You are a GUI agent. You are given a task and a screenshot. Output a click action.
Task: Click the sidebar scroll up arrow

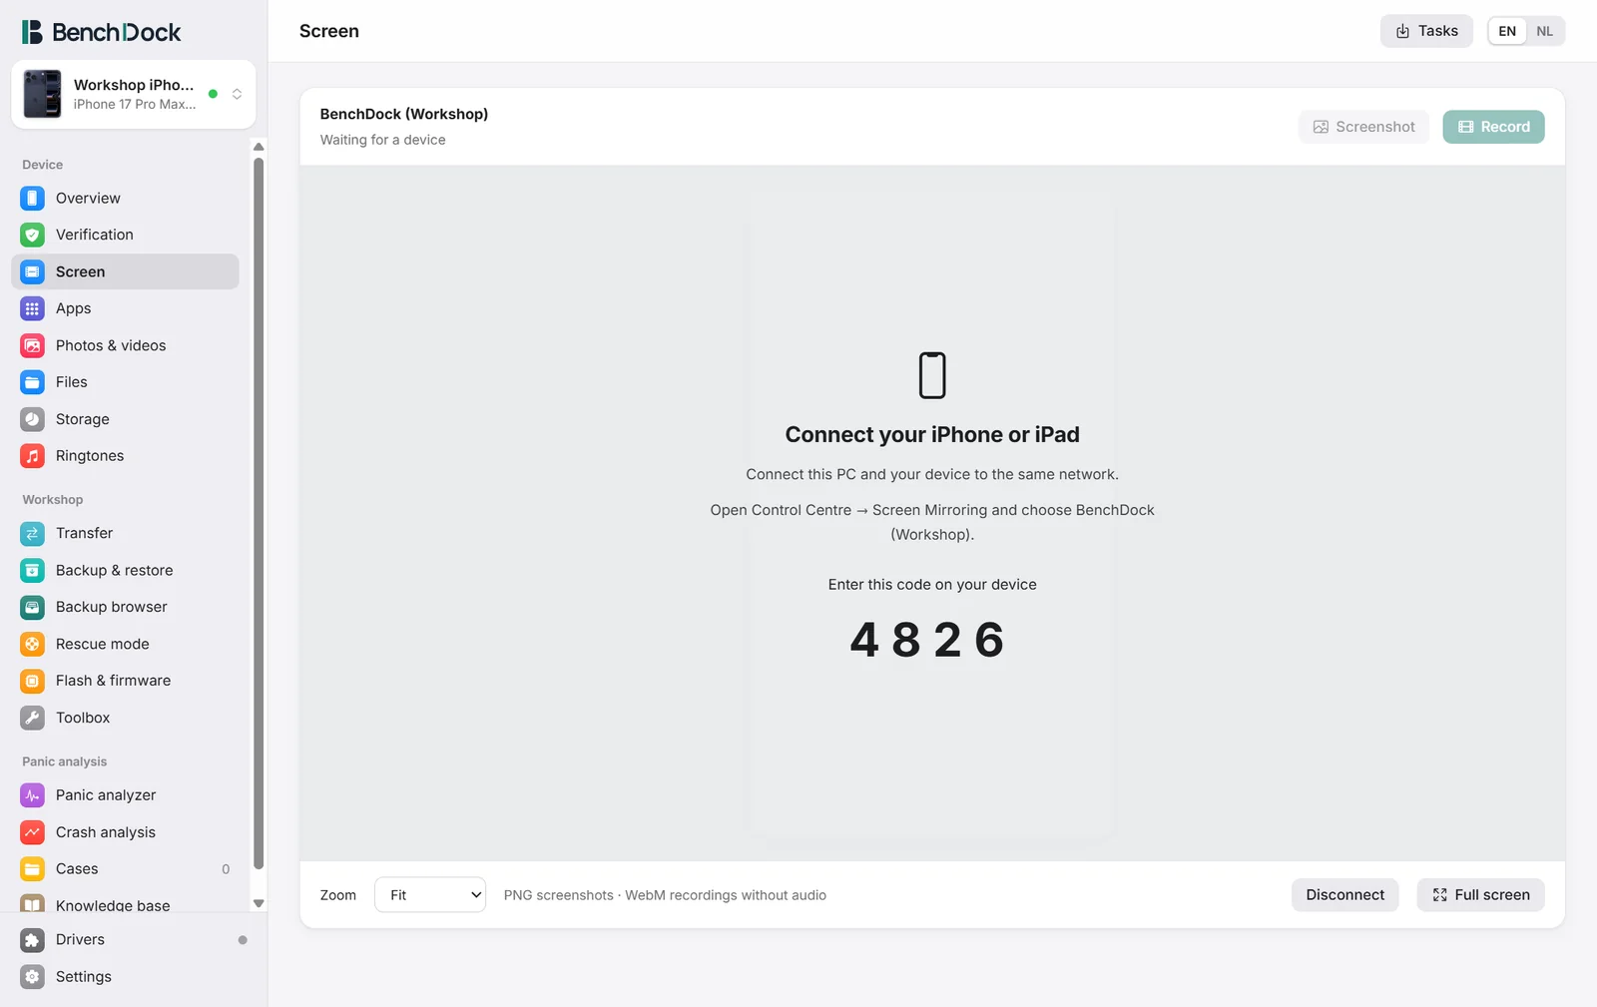[259, 147]
